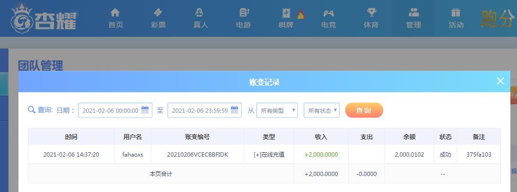Viewport: 517px width, 192px height.
Task: Open the 所有类型 dropdown
Action: [277, 110]
